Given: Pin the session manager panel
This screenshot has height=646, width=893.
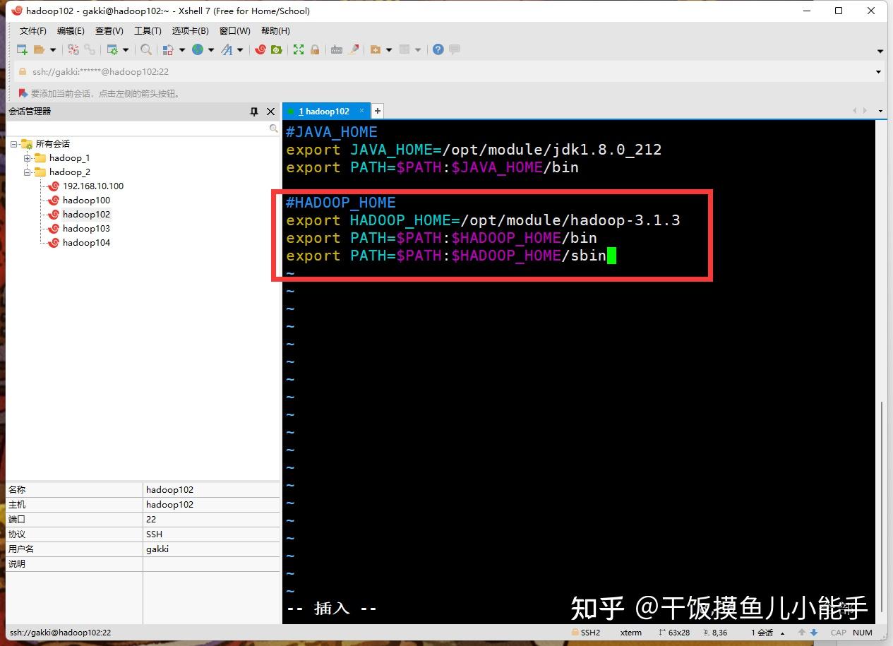Looking at the screenshot, I should 253,111.
